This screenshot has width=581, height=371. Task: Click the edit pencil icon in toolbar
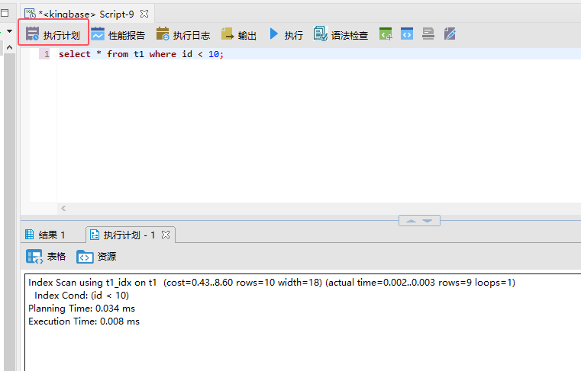pyautogui.click(x=450, y=34)
